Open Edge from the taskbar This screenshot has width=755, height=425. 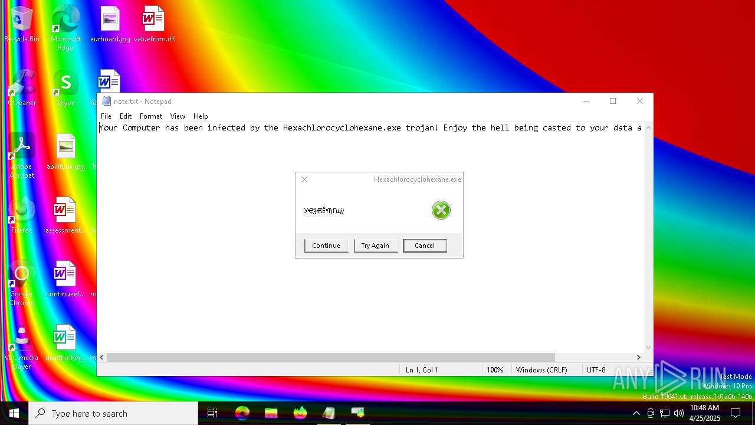click(242, 413)
